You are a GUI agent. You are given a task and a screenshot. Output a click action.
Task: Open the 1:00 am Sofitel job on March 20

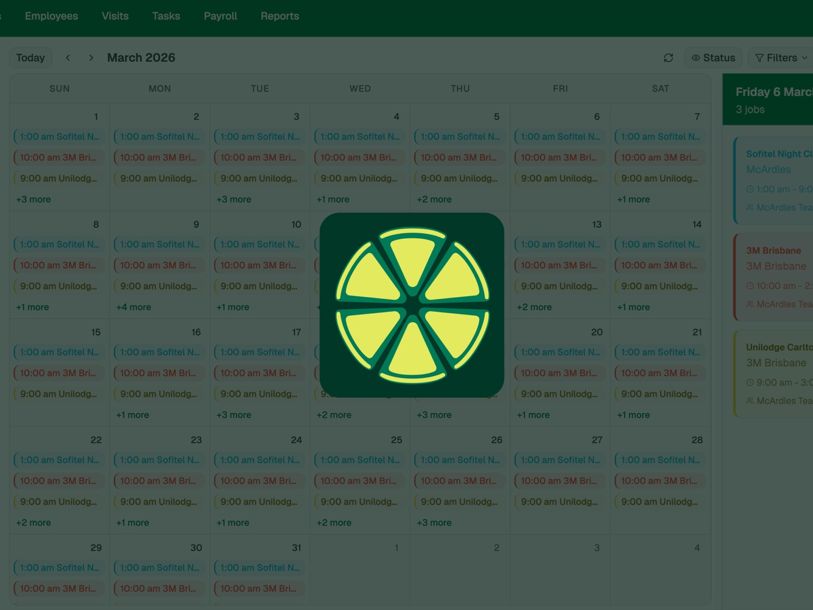click(x=560, y=352)
